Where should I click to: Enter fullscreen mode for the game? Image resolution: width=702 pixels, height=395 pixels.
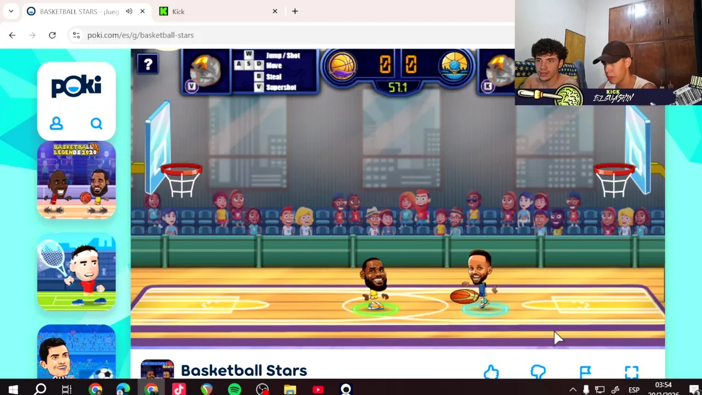click(x=632, y=373)
